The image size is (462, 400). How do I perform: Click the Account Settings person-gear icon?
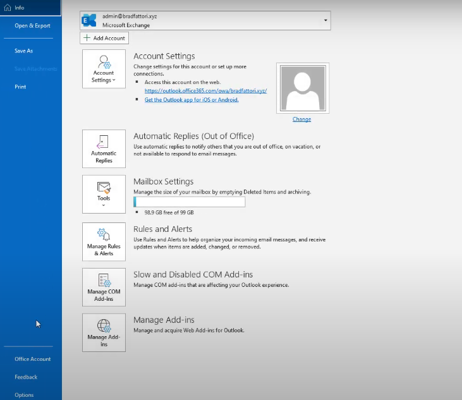[x=104, y=62]
